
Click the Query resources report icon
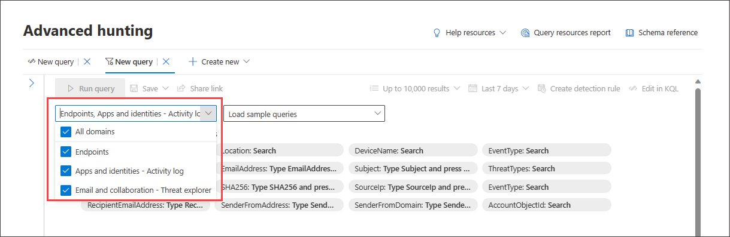(x=525, y=33)
